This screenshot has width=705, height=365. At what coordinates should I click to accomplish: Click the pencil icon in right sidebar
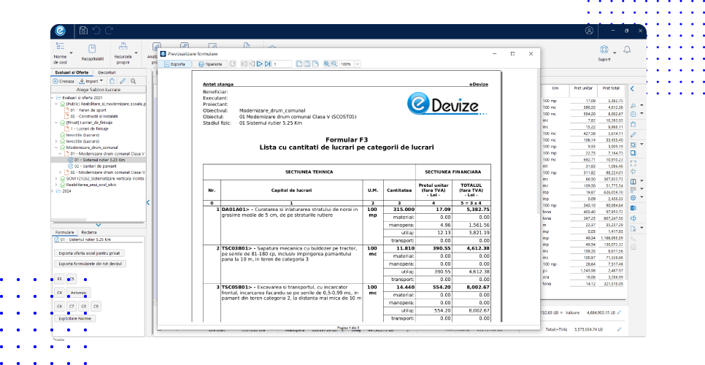click(633, 134)
